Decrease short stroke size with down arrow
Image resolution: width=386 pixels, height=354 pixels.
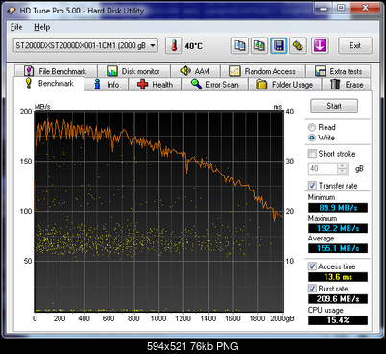[x=343, y=171]
